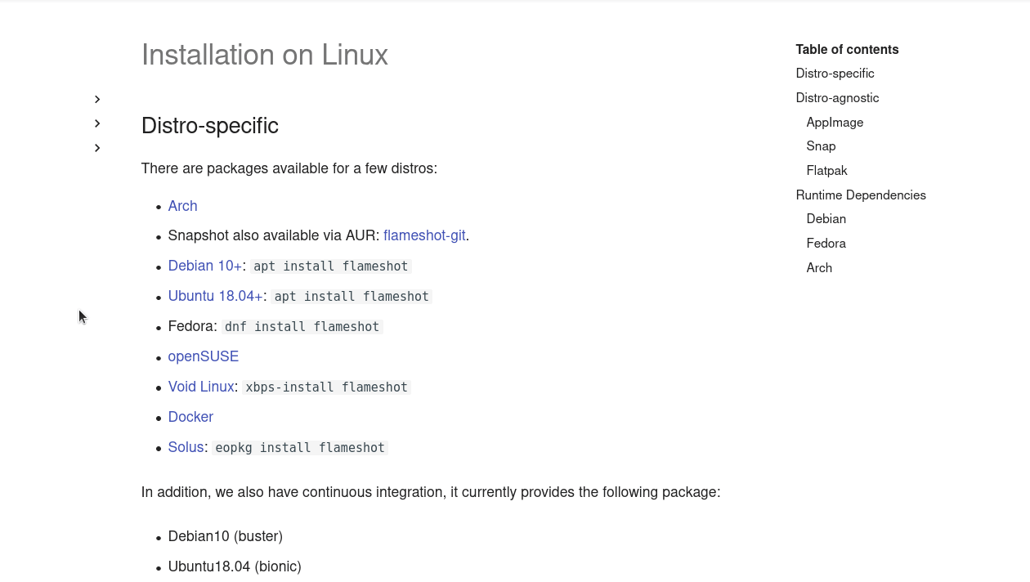
Task: Open the Arch package link
Action: point(182,206)
